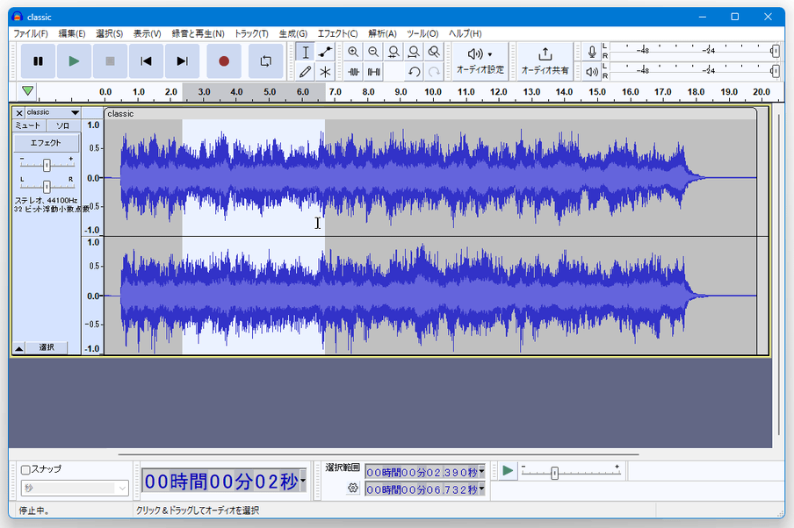Click the speaker playback meter icon
The image size is (794, 528).
pos(591,72)
